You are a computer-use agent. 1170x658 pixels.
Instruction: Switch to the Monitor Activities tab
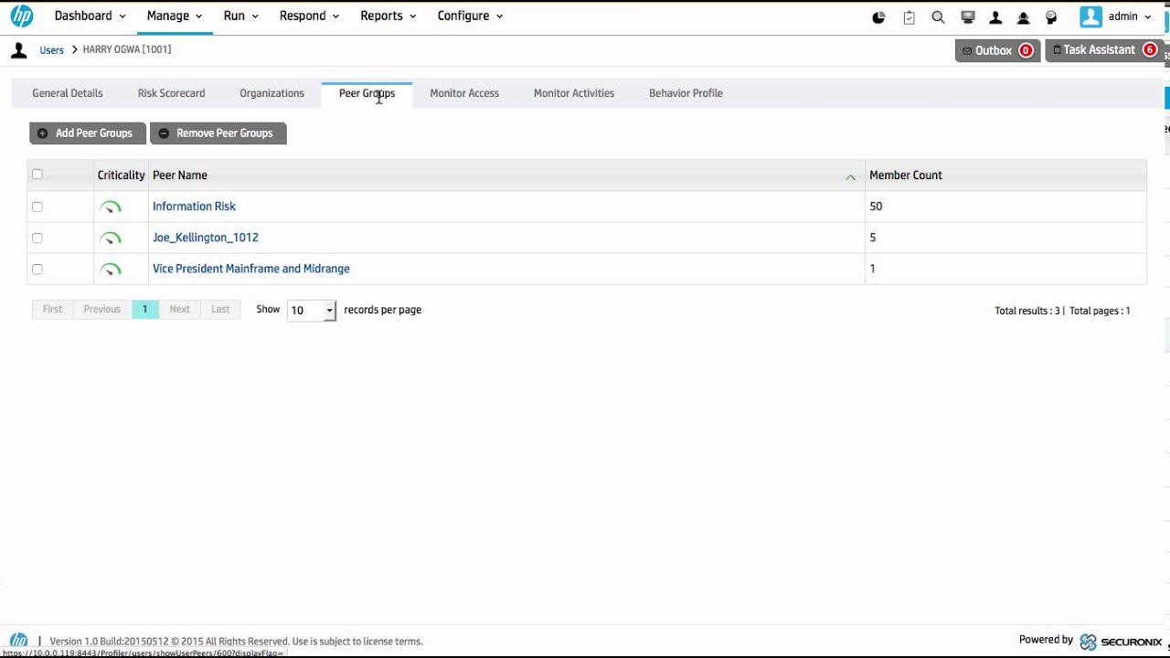(x=574, y=93)
